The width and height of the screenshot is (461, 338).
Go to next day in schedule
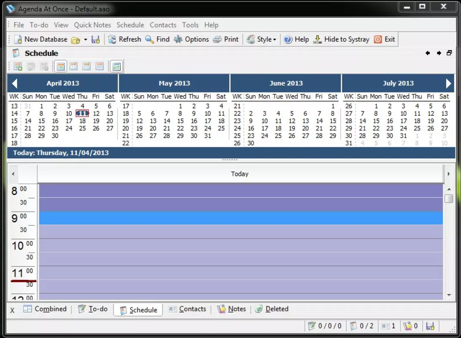[449, 174]
